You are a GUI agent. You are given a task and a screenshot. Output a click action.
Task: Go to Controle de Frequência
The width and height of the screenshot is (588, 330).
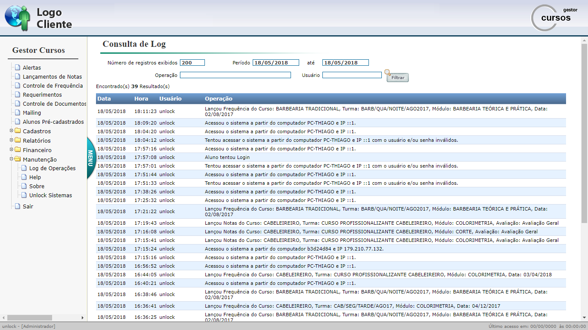tap(53, 86)
